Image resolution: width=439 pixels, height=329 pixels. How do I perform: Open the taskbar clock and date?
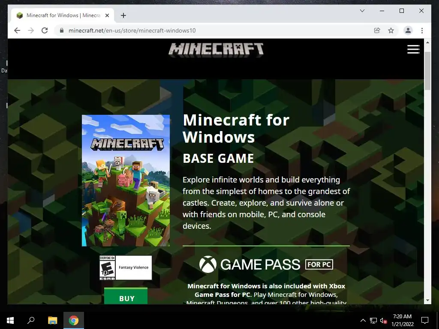tap(402, 320)
